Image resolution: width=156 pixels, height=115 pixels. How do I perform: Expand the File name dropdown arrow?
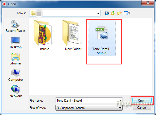[120, 101]
